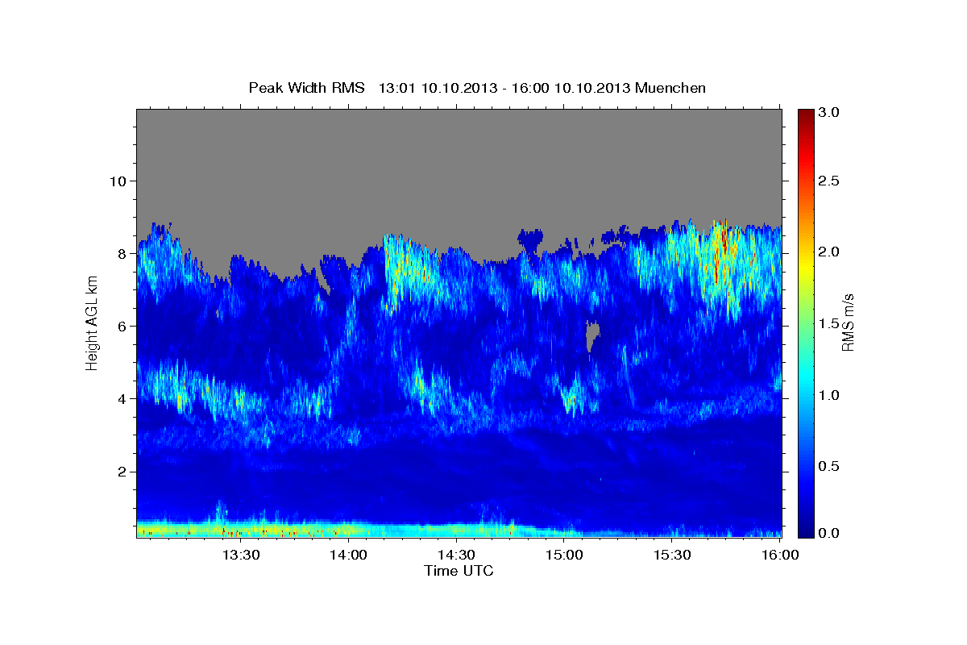Click the small gray data gap near 15:05

(x=593, y=335)
